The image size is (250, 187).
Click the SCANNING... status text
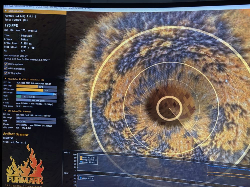[10, 138]
